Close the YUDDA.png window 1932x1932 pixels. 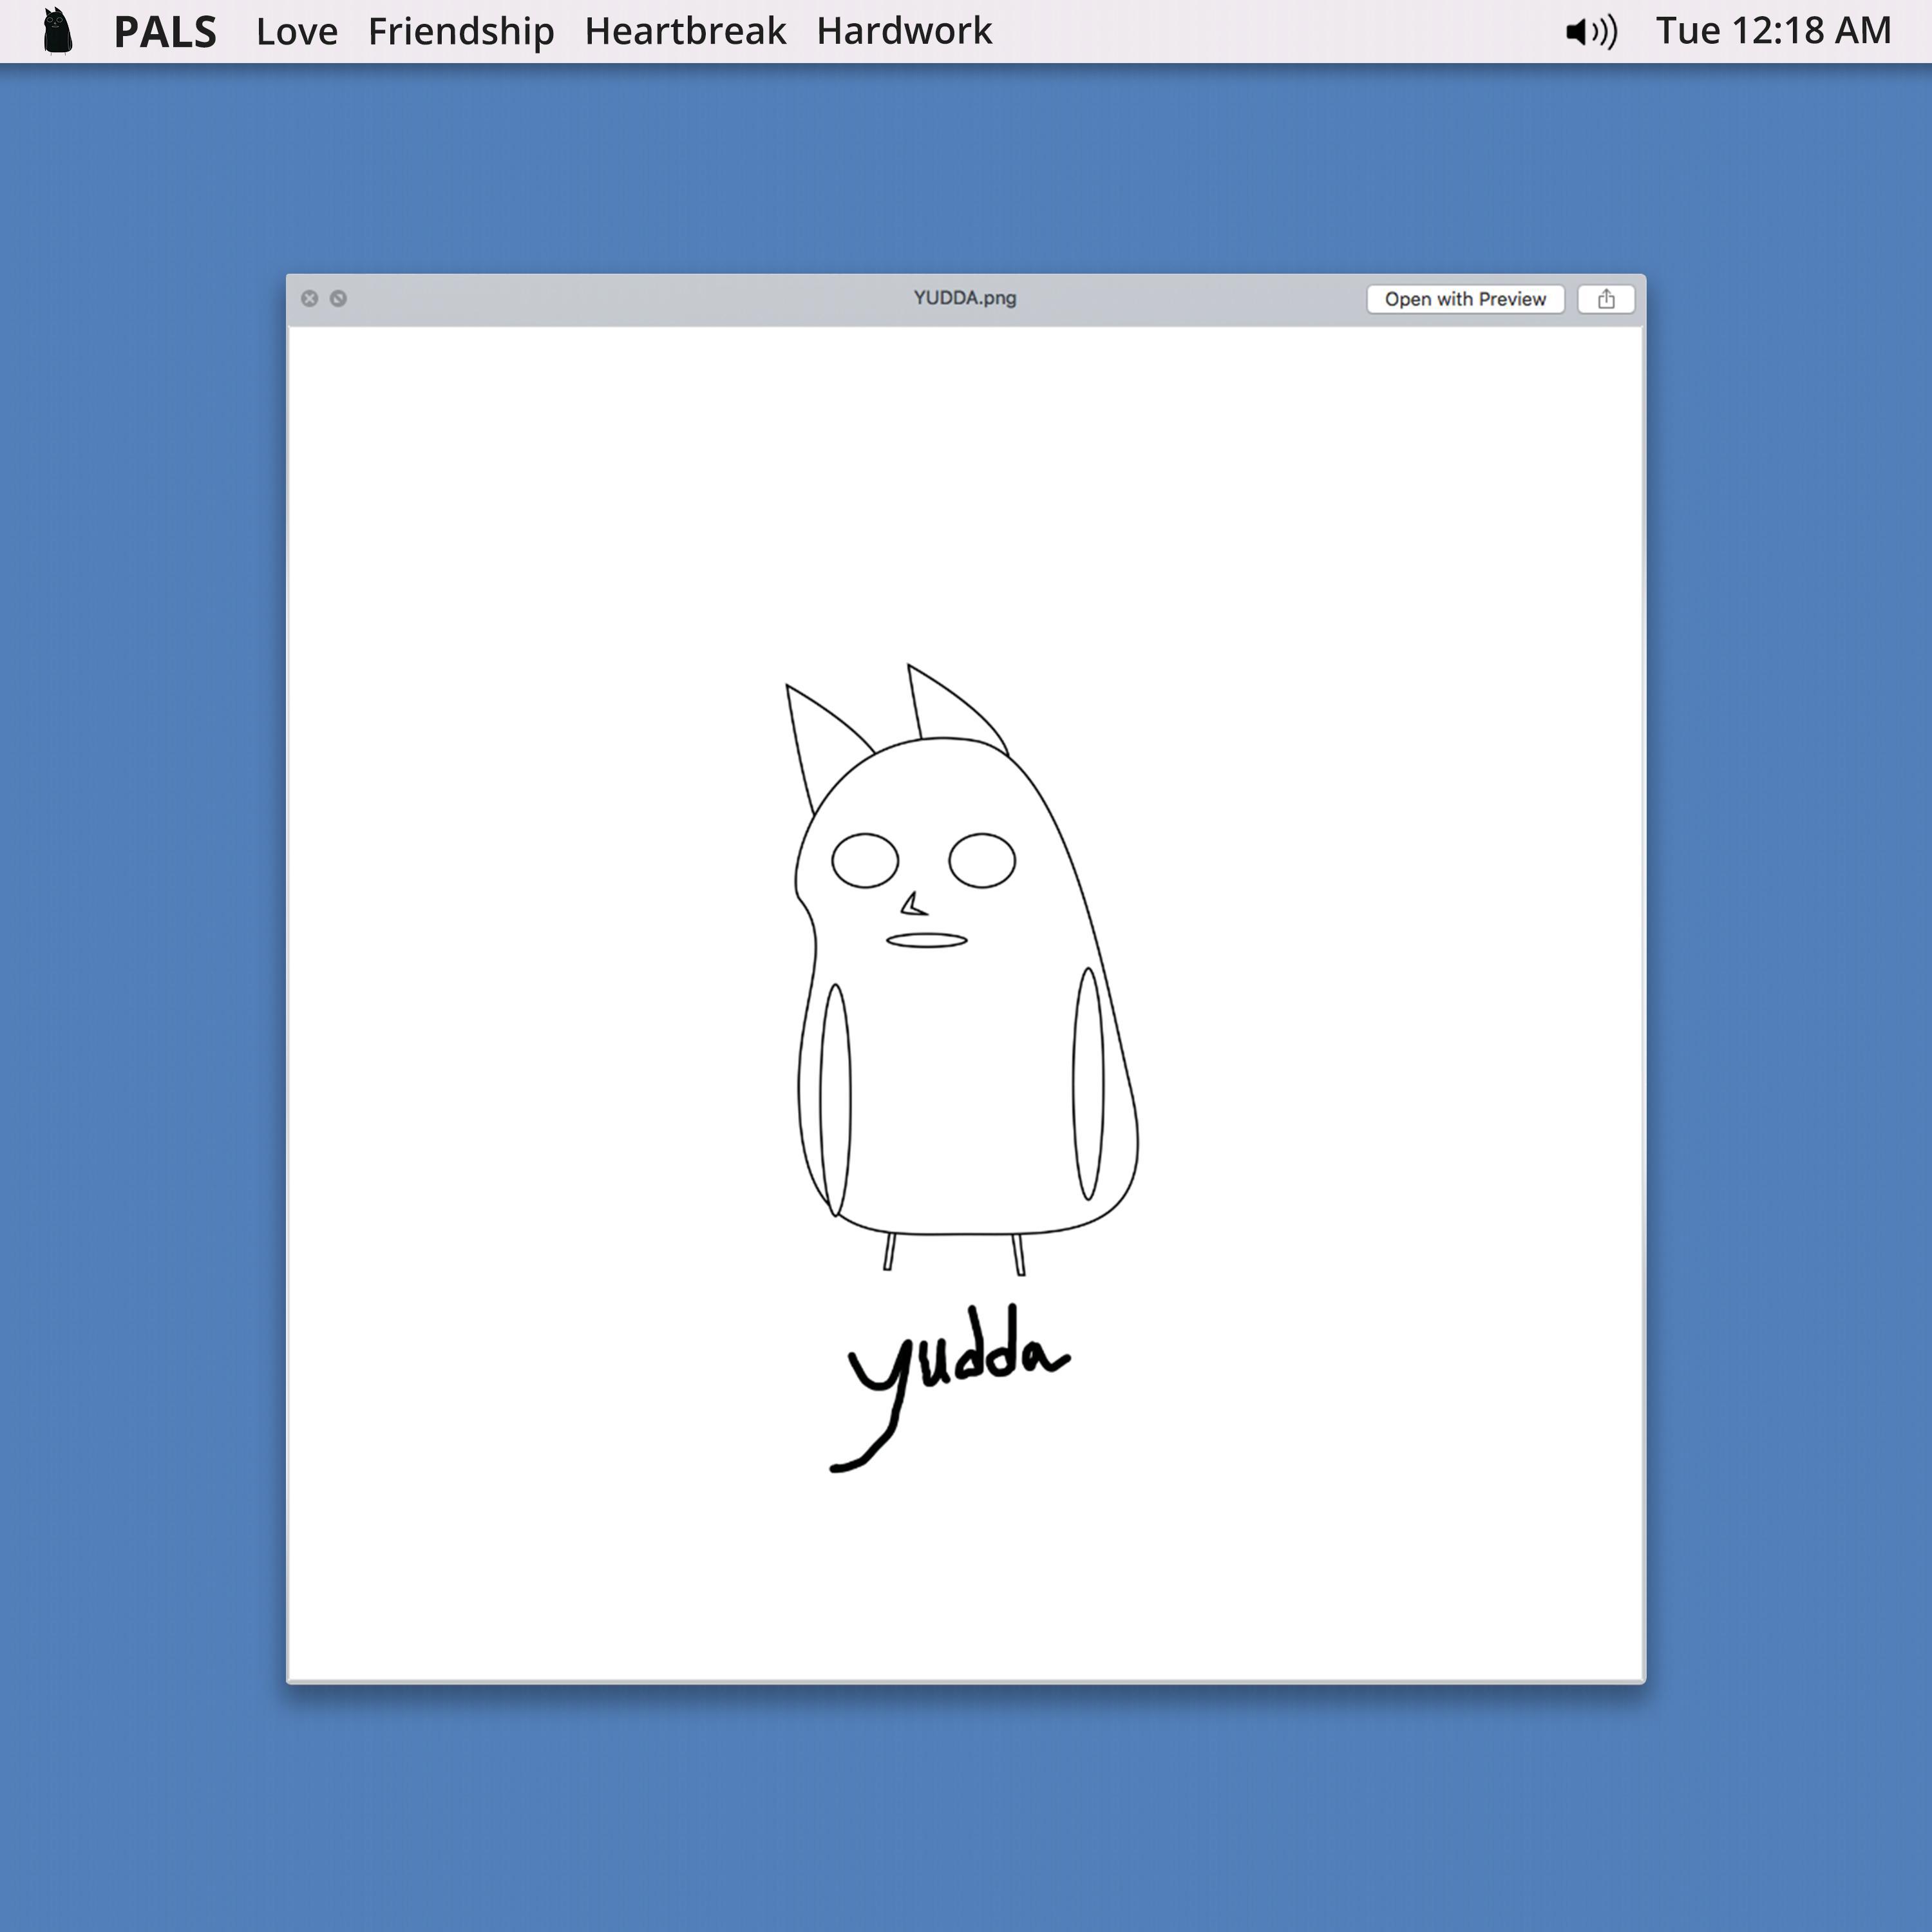pyautogui.click(x=310, y=298)
